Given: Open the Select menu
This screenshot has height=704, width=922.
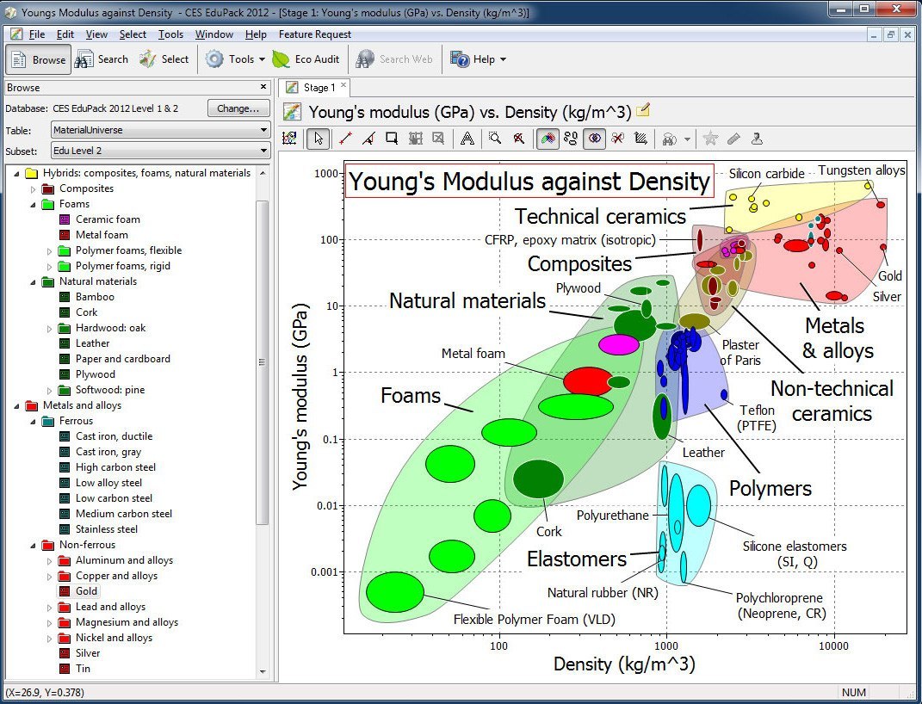Looking at the screenshot, I should (133, 34).
